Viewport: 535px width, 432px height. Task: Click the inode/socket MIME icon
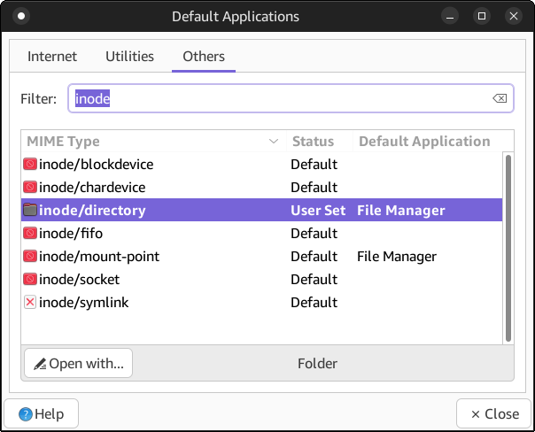click(30, 279)
